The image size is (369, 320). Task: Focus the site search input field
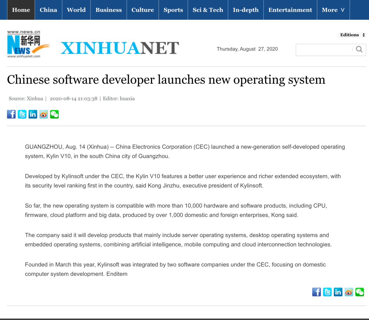tap(324, 50)
